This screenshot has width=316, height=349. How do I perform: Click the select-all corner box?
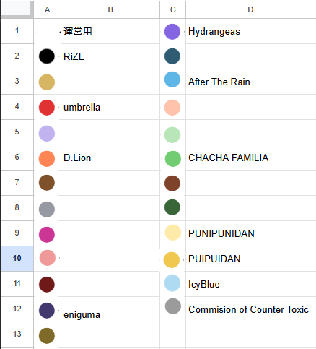click(x=17, y=9)
